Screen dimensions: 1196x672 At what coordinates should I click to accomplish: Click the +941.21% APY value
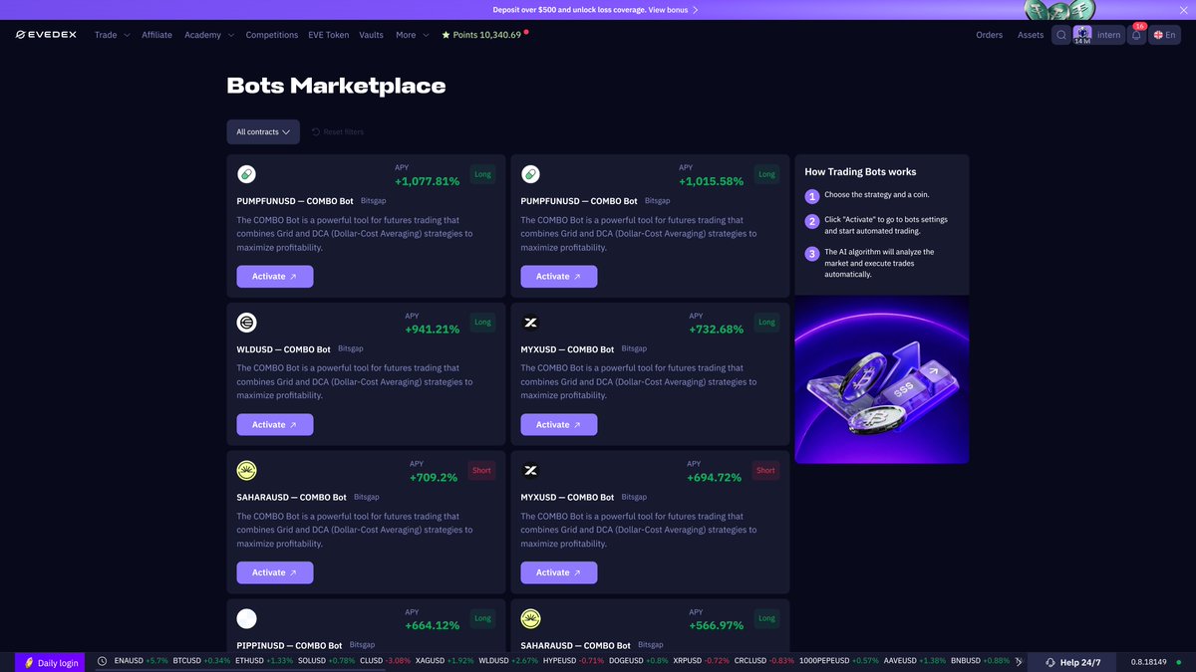pyautogui.click(x=432, y=330)
